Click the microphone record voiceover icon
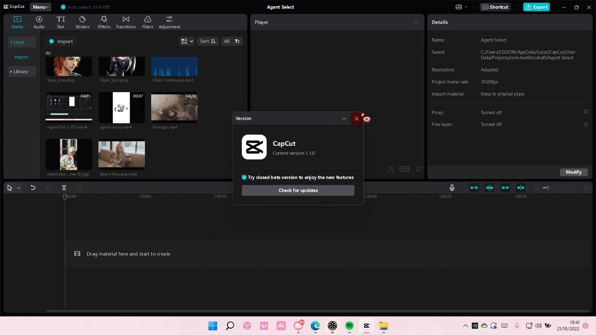The height and width of the screenshot is (335, 596). 452,188
